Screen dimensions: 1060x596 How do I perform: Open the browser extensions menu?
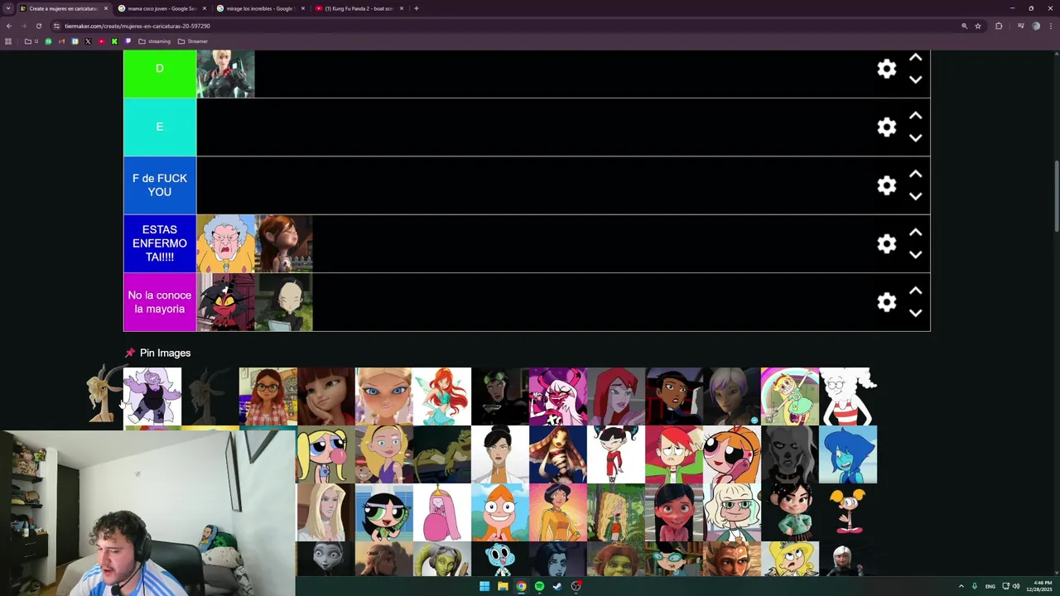click(999, 26)
